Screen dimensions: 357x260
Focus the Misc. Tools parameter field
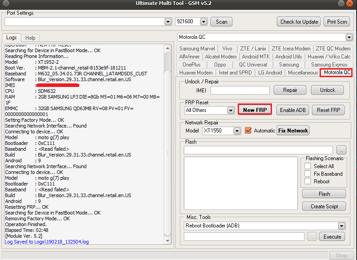[244, 237]
